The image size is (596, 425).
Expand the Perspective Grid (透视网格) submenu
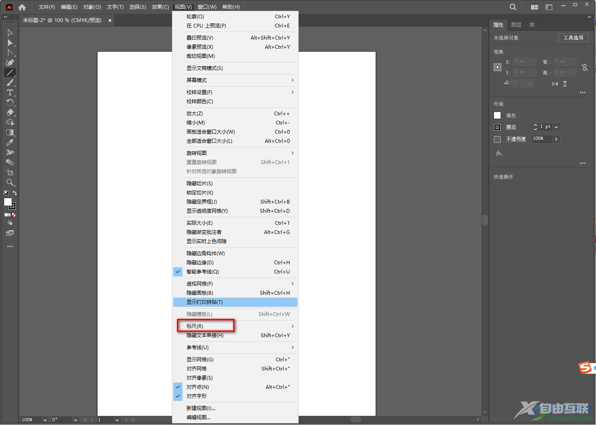(x=235, y=284)
